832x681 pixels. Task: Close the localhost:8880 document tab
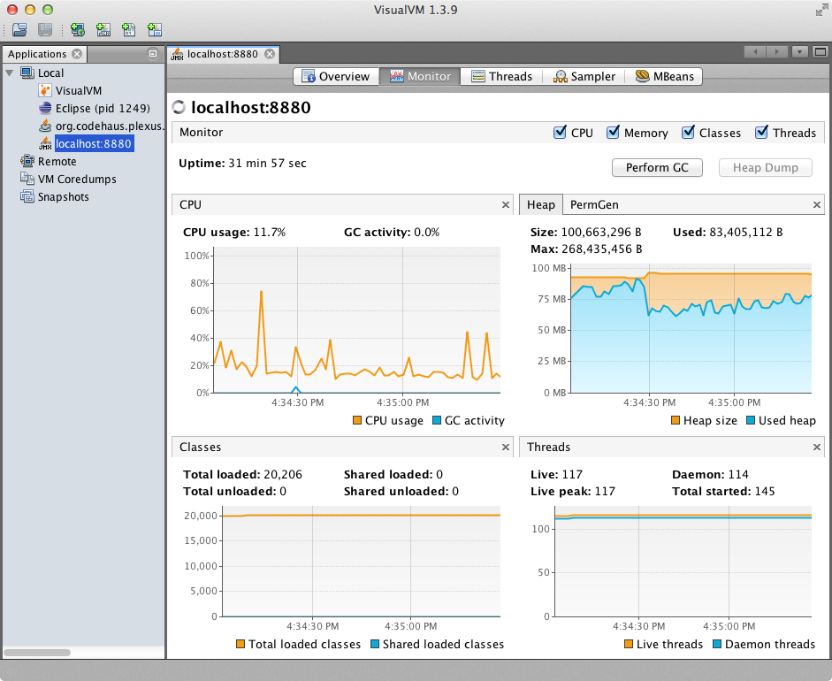click(270, 54)
